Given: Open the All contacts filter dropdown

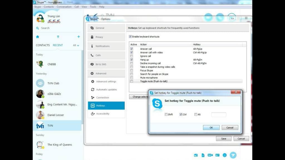Looking at the screenshot, I should 76,45.
